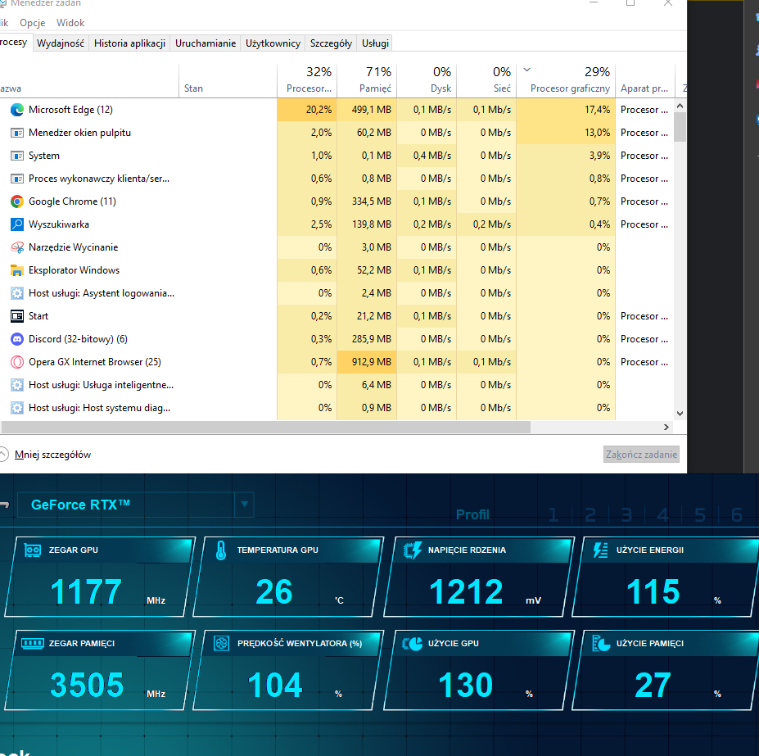Image resolution: width=759 pixels, height=756 pixels.
Task: Click the Proces wykonawczy klienta icon
Action: [x=17, y=179]
